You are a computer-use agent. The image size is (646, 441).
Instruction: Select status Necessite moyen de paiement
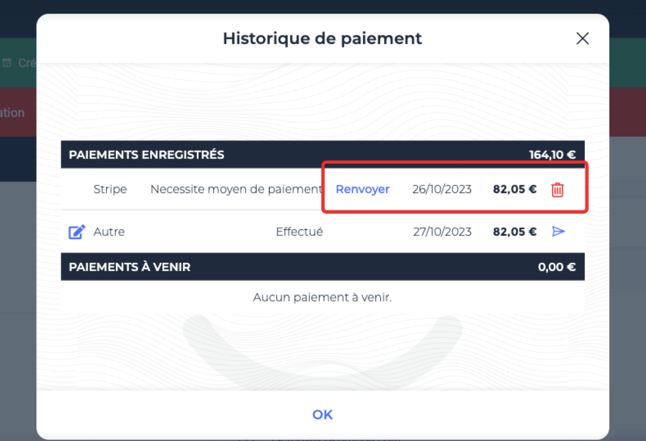tap(236, 189)
